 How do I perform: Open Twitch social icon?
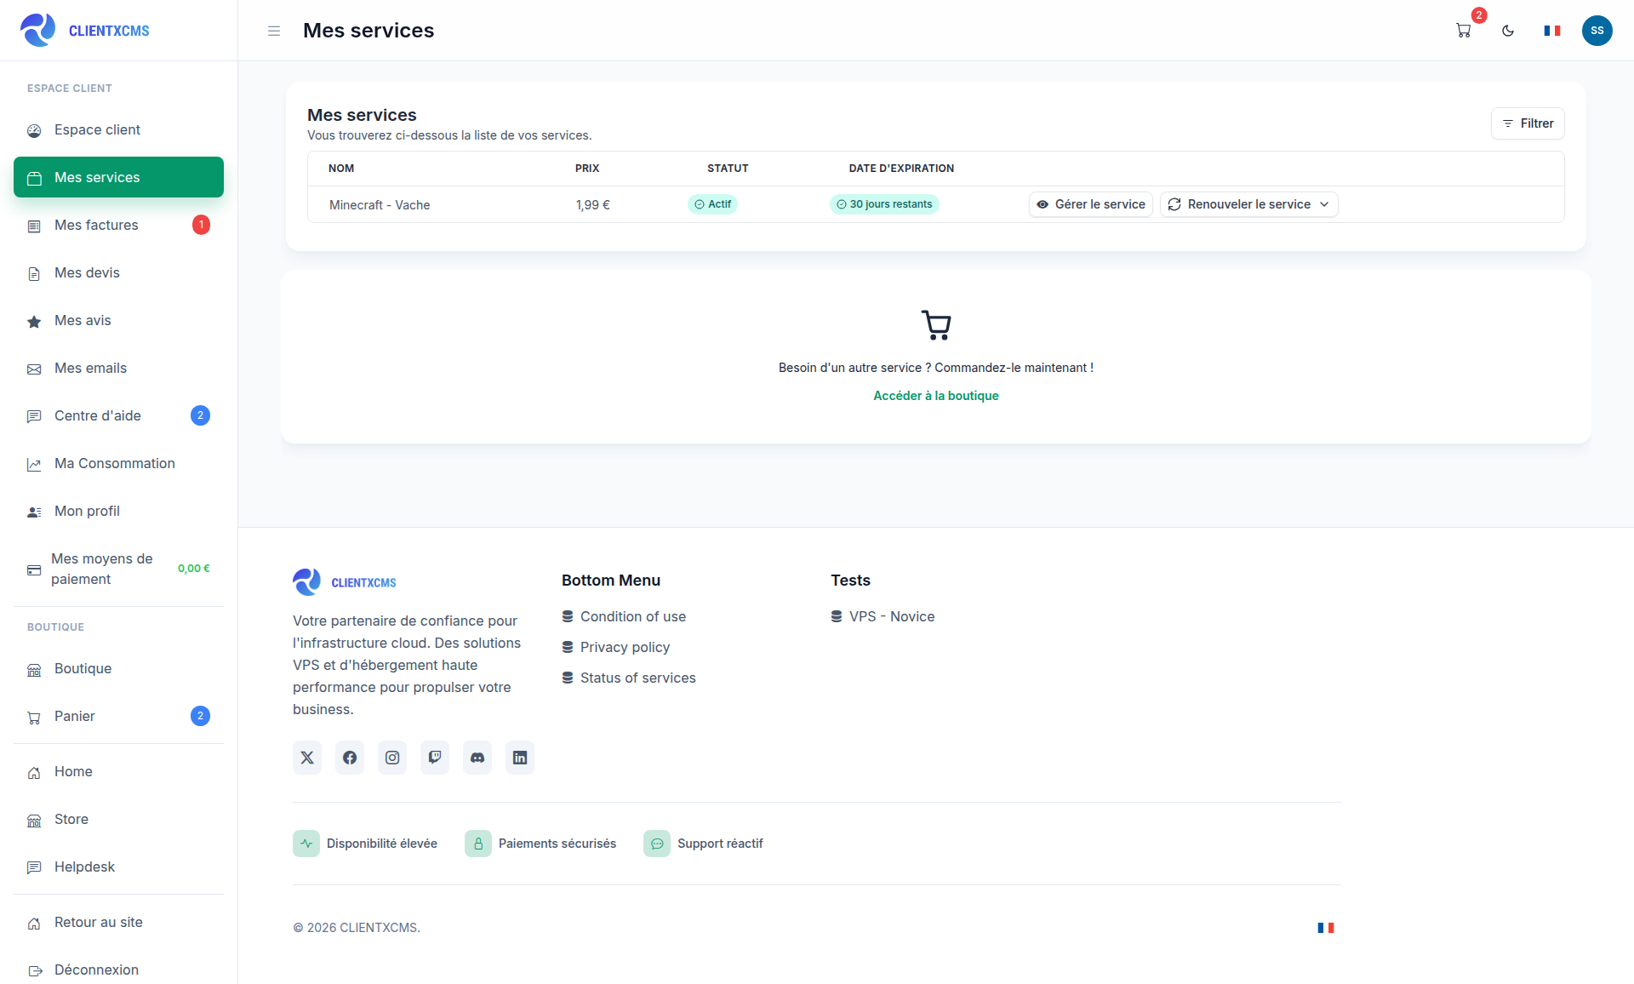pyautogui.click(x=435, y=758)
